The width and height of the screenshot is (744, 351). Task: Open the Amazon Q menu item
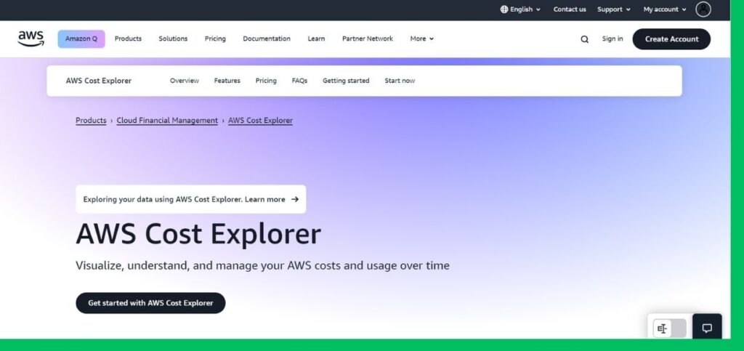pos(81,39)
